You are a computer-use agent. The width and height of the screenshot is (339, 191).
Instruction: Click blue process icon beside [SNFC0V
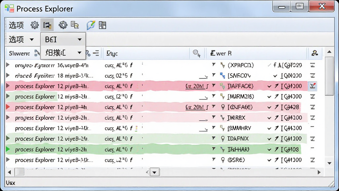click(x=222, y=75)
